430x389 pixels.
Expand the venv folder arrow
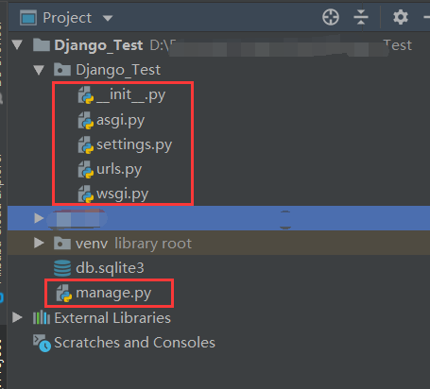[x=39, y=243]
